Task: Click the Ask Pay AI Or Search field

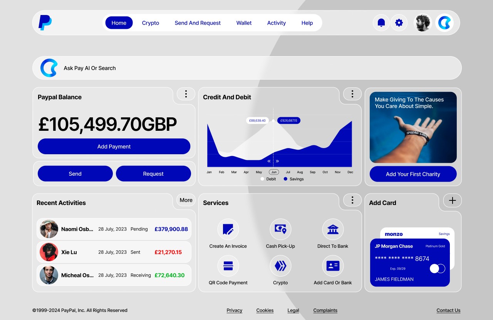Action: pos(247,68)
